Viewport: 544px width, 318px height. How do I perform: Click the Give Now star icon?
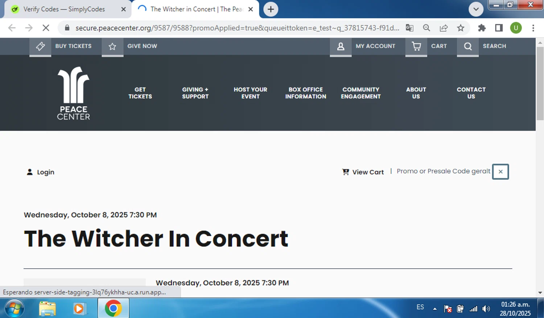[x=112, y=46]
